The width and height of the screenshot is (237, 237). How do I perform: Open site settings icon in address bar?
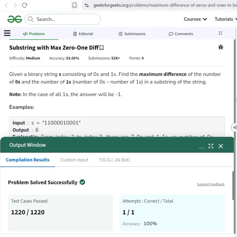(x=86, y=6)
